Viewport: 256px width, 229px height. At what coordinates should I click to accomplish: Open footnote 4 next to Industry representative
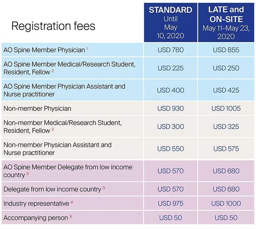click(72, 202)
